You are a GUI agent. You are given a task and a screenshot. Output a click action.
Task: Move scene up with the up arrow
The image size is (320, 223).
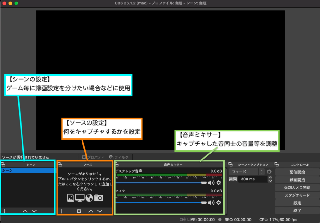[25, 211]
